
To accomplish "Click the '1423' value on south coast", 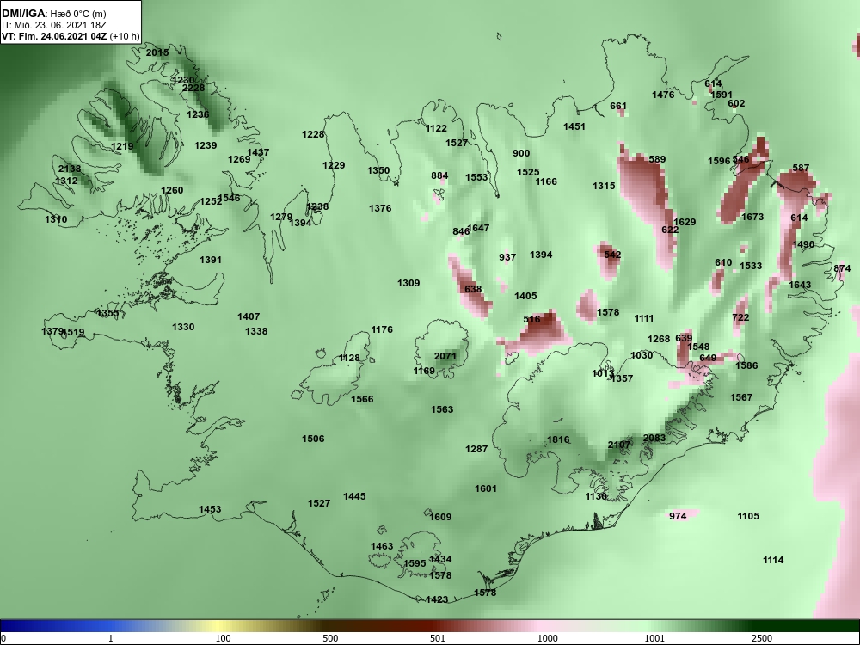I will (x=437, y=600).
